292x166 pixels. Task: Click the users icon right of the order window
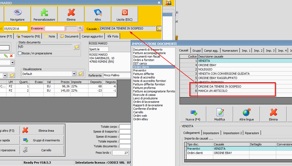click(x=168, y=3)
